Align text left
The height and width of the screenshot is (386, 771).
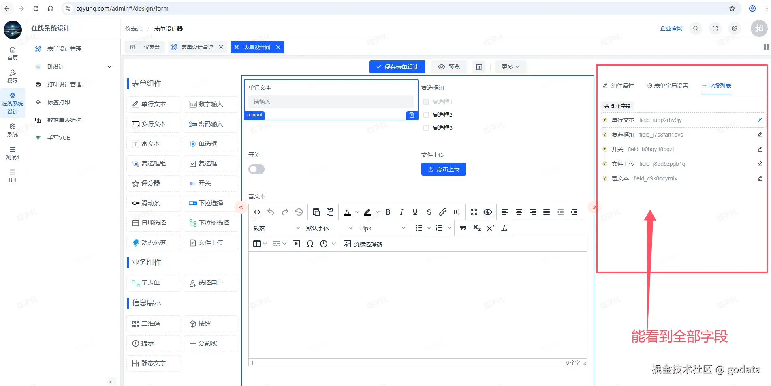pos(505,212)
